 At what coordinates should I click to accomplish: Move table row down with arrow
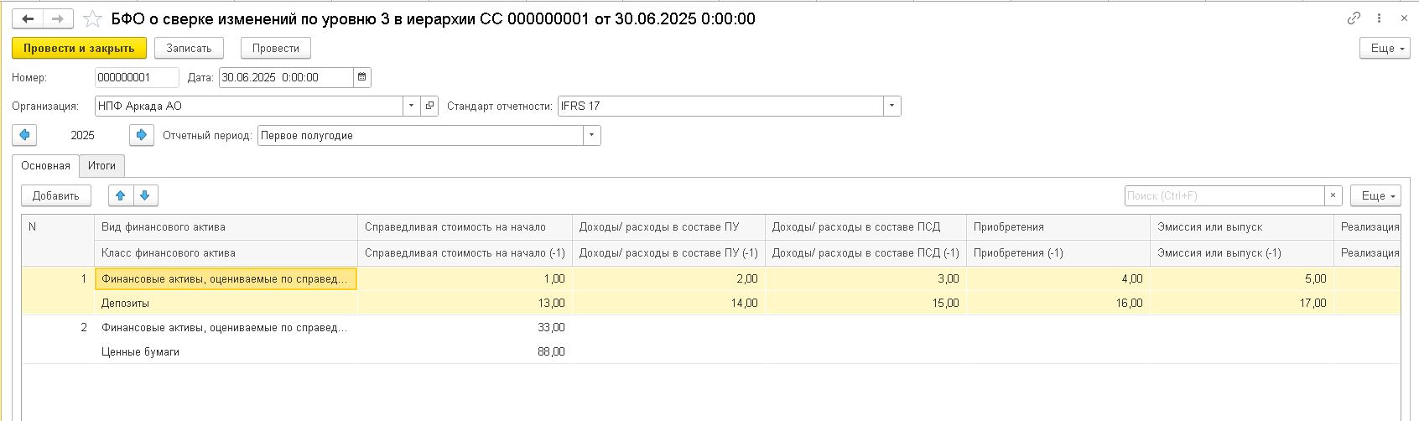pos(145,195)
